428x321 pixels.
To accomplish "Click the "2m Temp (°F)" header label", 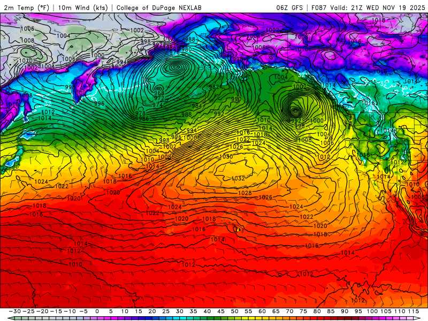I will pyautogui.click(x=26, y=7).
